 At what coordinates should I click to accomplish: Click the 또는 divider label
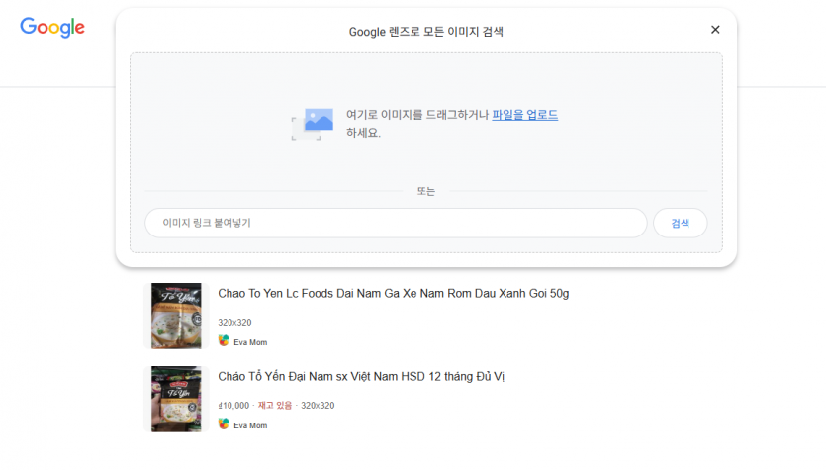point(425,191)
